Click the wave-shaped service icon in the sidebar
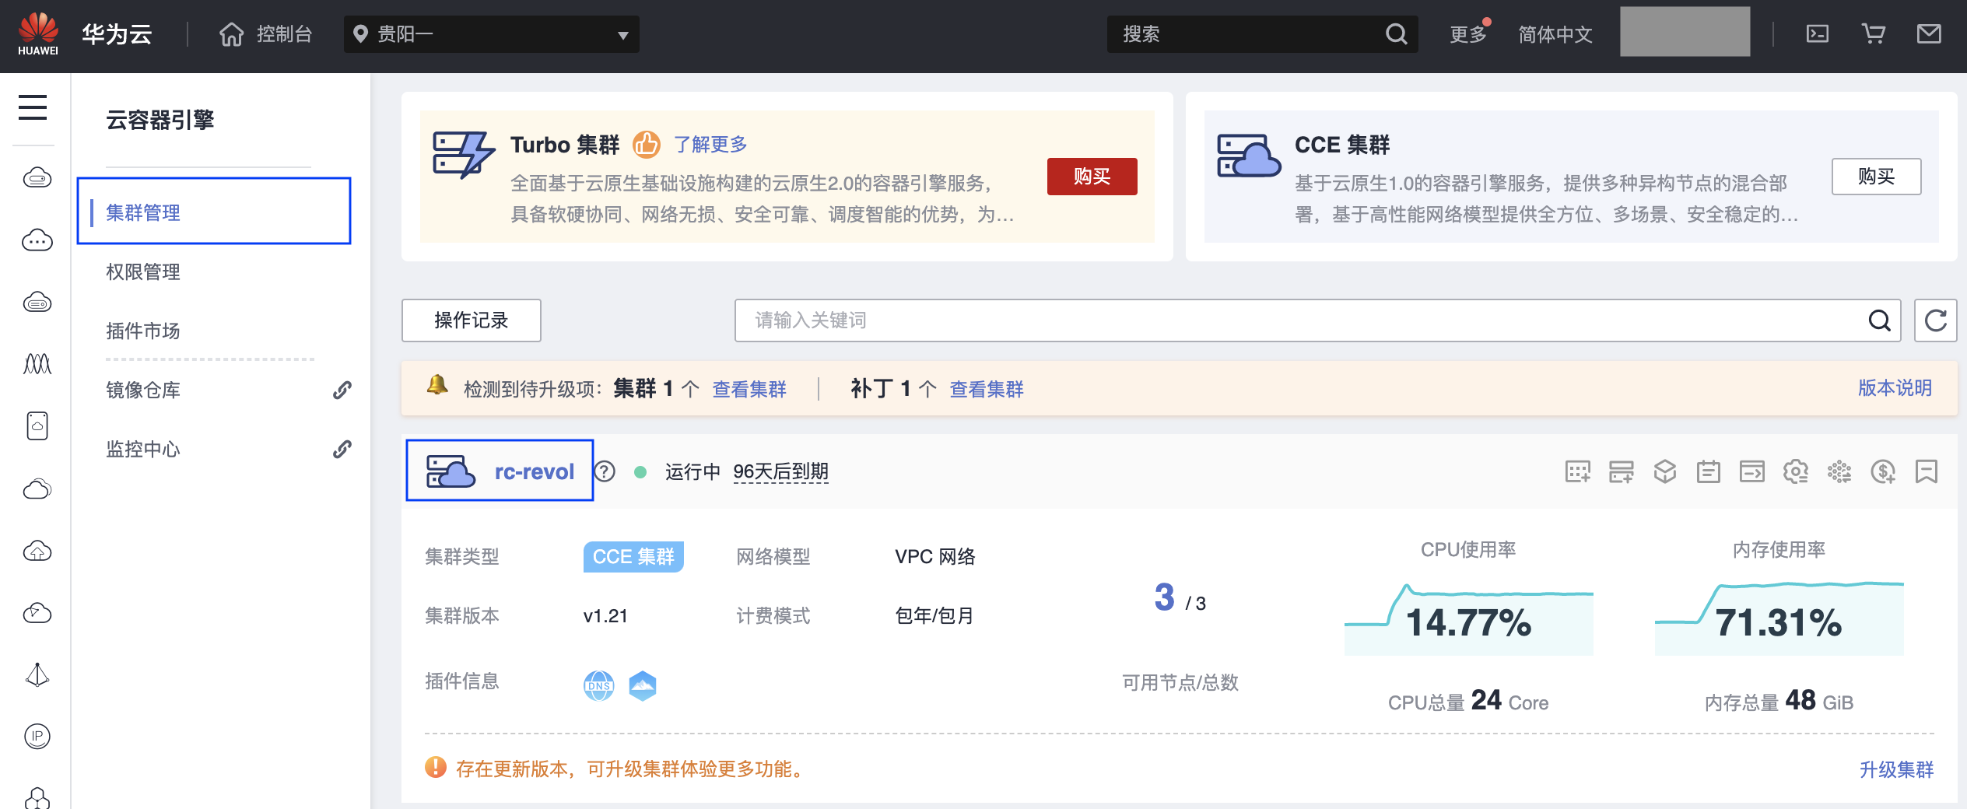The image size is (1967, 809). [x=37, y=363]
